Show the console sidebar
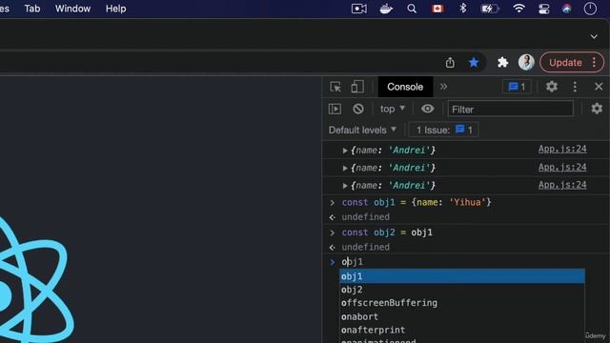 [335, 109]
